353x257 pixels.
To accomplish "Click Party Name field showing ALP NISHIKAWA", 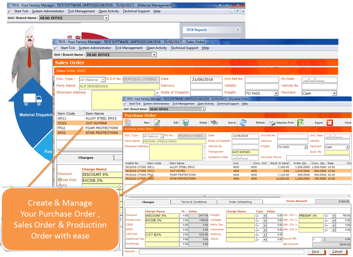I will 119,86.
